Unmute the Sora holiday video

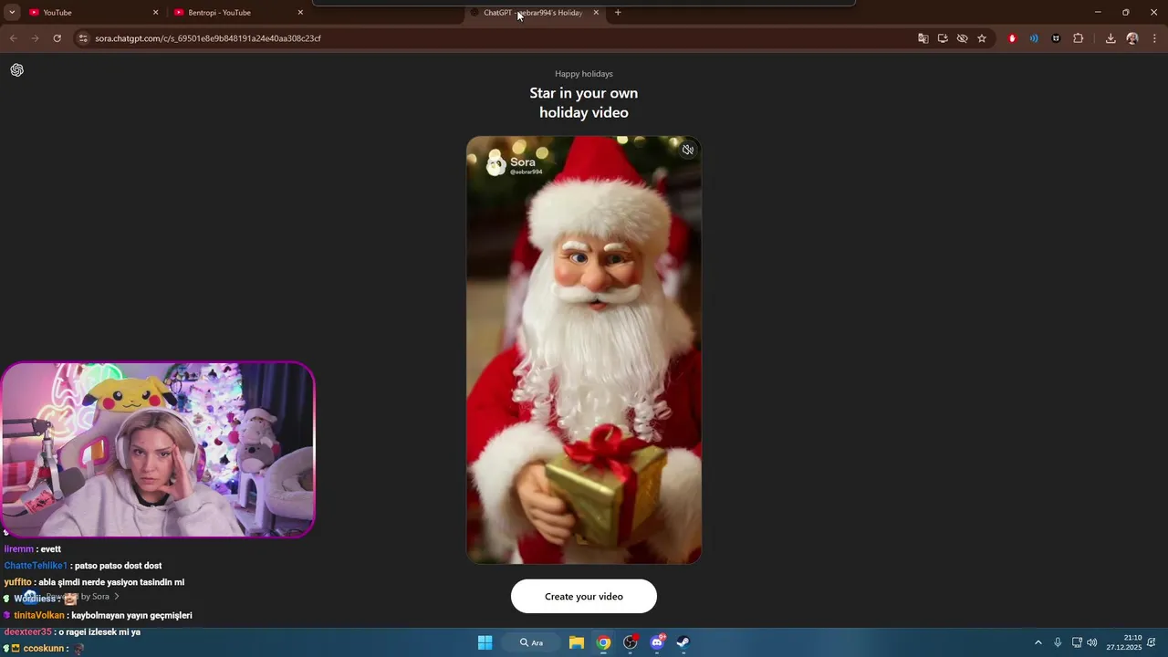click(688, 150)
